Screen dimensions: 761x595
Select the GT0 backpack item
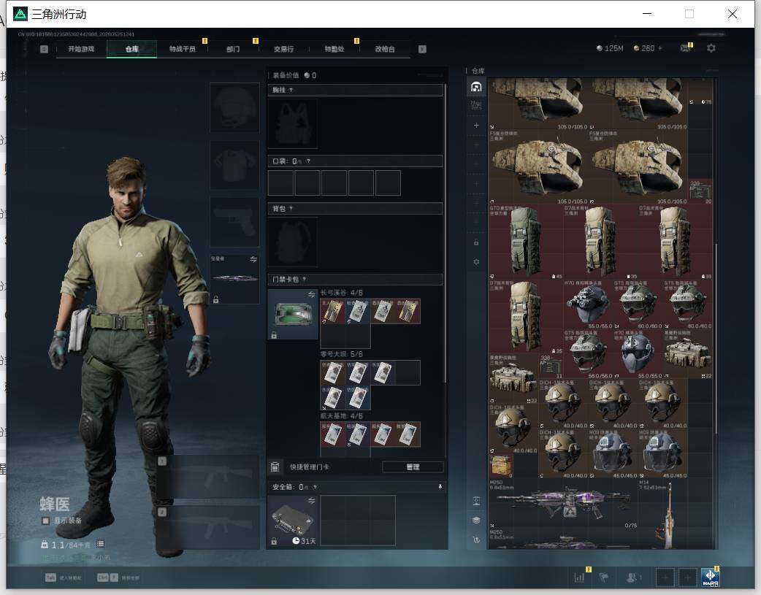[525, 242]
